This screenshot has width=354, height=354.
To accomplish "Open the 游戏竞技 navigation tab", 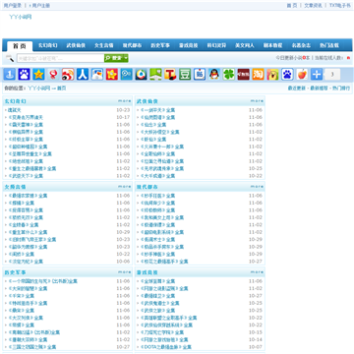I will point(189,45).
